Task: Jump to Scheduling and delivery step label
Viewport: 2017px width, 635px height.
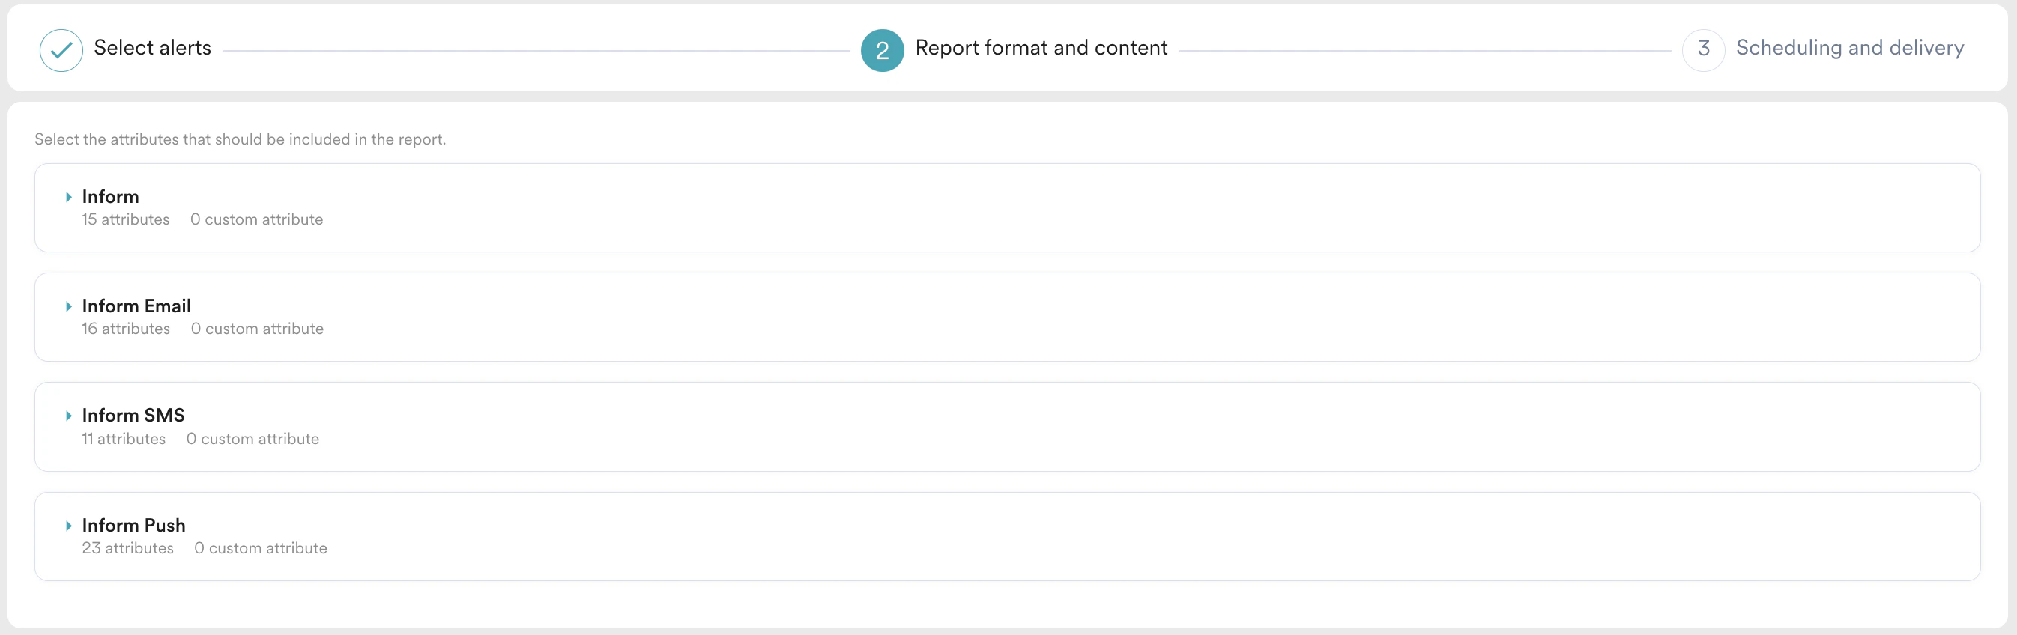Action: [x=1849, y=48]
